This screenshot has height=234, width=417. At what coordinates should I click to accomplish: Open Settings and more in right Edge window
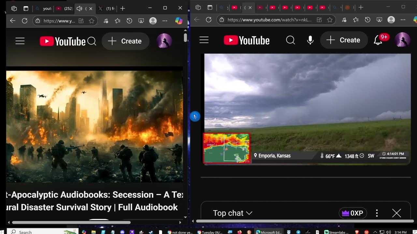click(x=403, y=20)
